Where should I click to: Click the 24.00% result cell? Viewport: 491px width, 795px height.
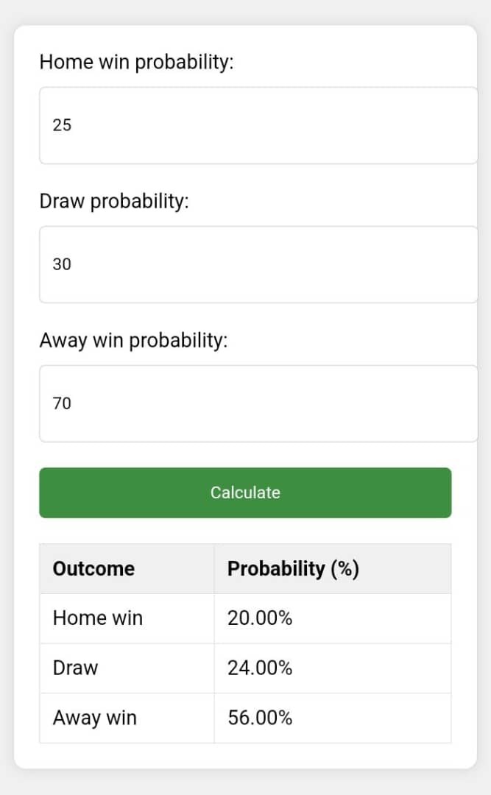point(333,668)
